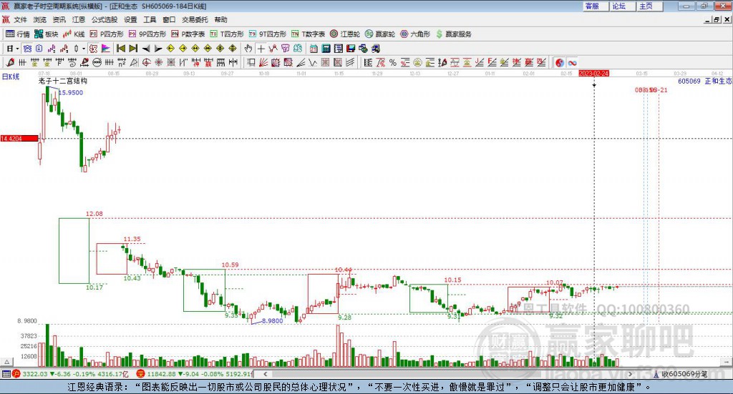Toggle the blue butterfly pattern icon
Image resolution: width=733 pixels, height=394 pixels.
coord(28,49)
